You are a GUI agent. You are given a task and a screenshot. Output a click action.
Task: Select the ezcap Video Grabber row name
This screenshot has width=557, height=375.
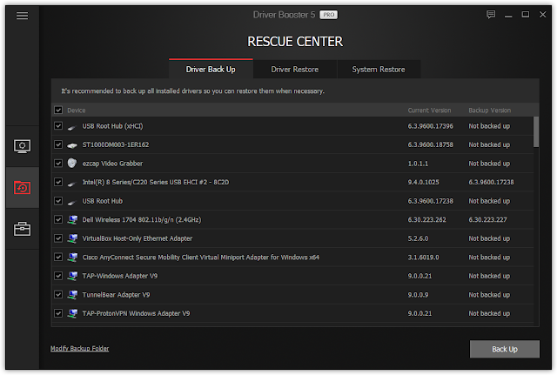112,164
